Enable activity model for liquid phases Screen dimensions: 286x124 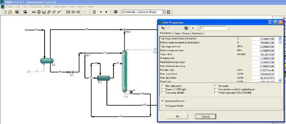click(x=216, y=89)
